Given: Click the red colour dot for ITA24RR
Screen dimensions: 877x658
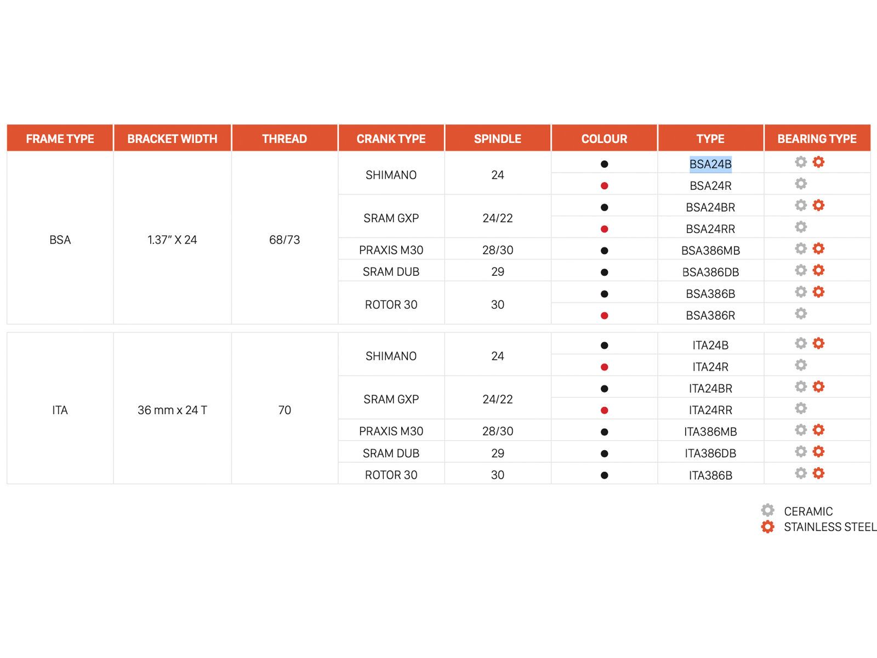Looking at the screenshot, I should point(604,410).
